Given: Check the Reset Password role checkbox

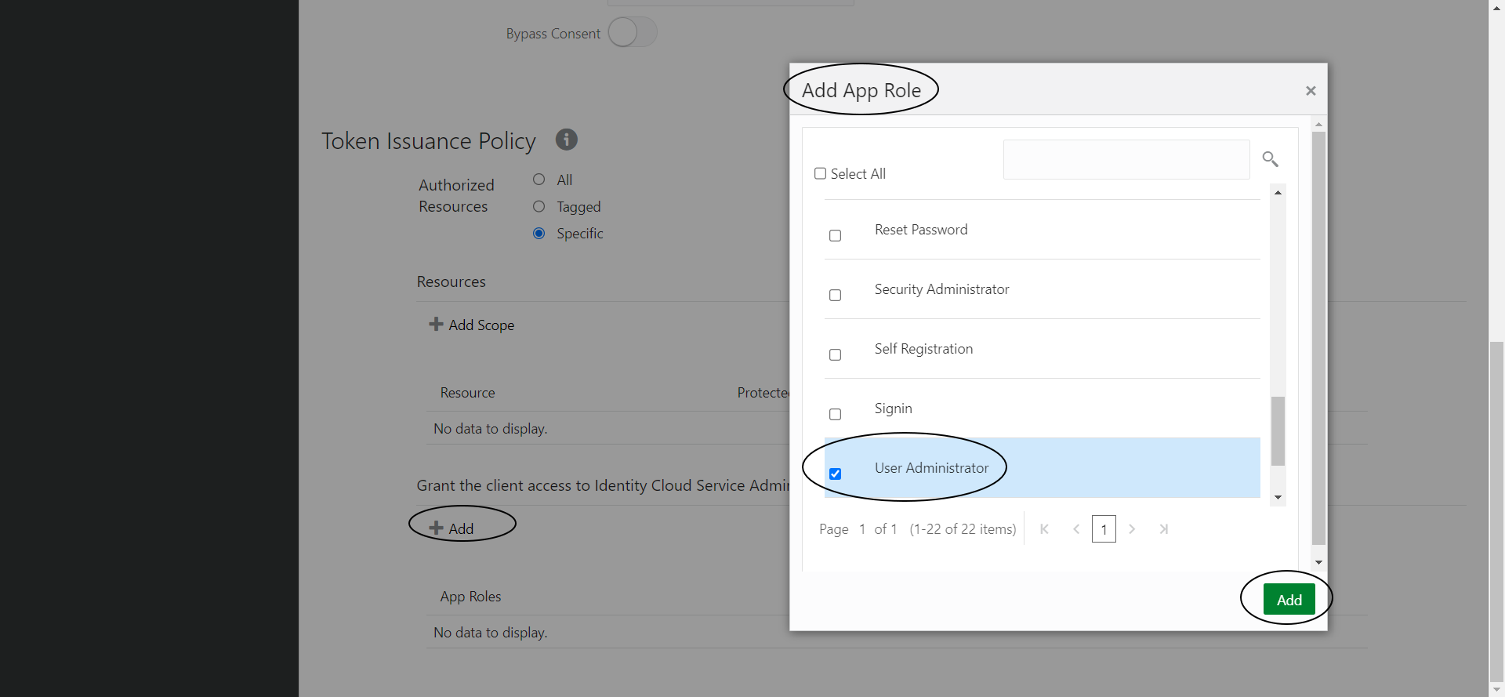Looking at the screenshot, I should (x=835, y=235).
